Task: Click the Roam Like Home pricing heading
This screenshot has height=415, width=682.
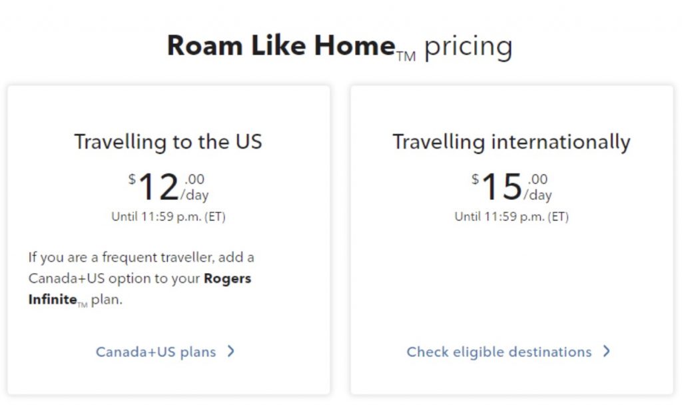Action: (340, 47)
